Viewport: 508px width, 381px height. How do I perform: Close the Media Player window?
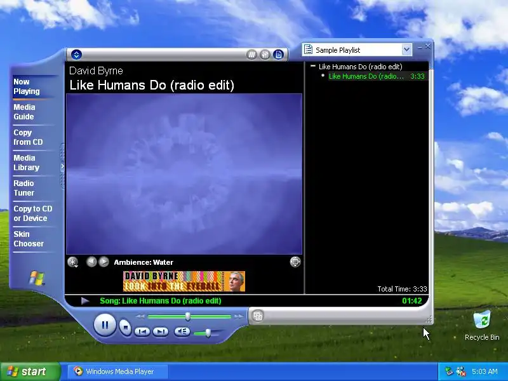coord(427,46)
